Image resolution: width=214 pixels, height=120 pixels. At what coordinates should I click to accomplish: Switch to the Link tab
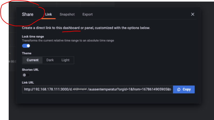click(48, 14)
